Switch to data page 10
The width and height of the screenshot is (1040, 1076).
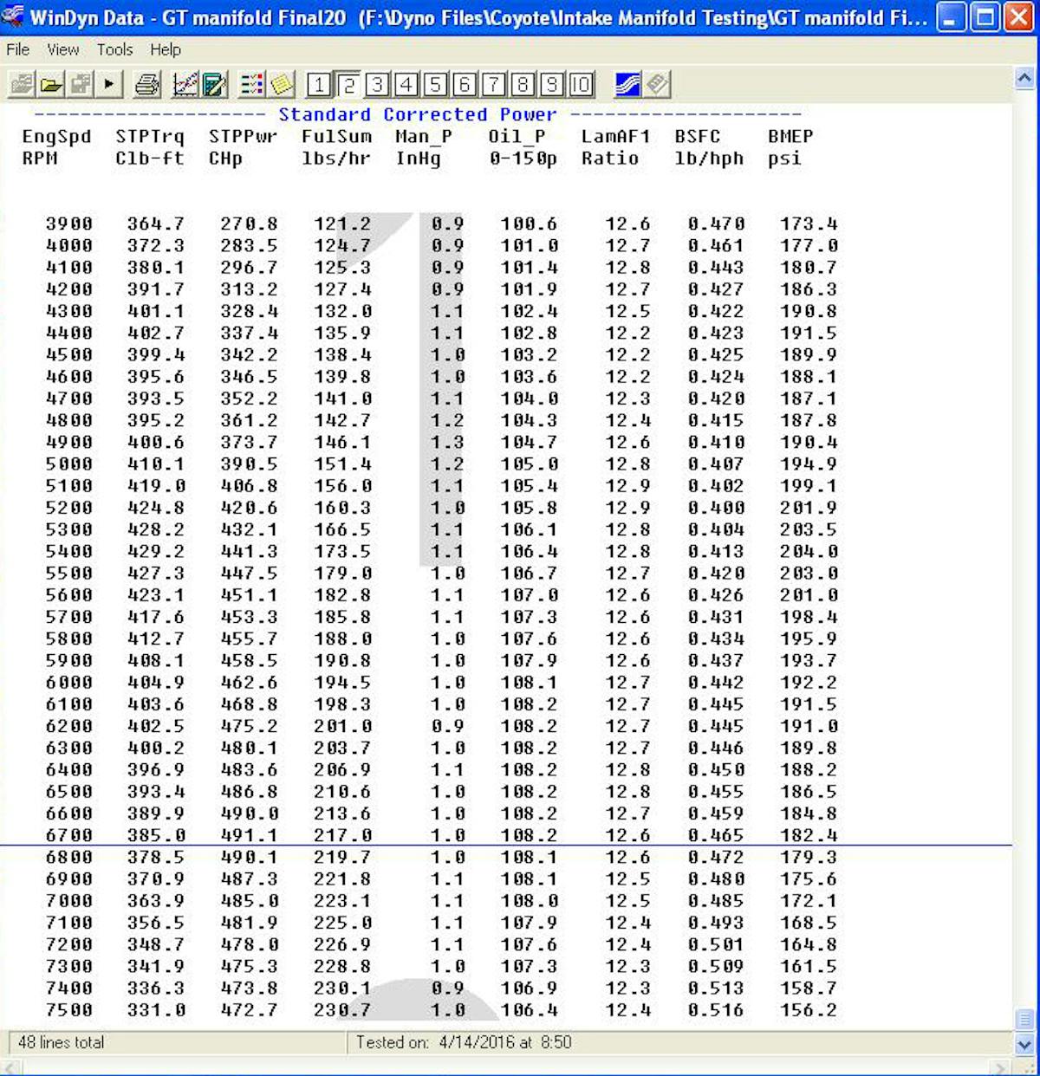coord(581,84)
